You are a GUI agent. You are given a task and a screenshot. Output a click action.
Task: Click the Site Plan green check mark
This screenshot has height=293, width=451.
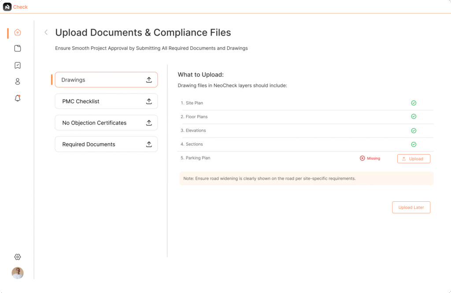coord(414,103)
